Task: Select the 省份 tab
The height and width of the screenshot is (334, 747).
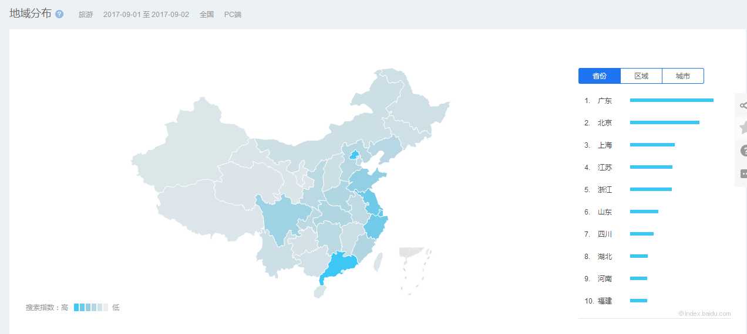Action: pyautogui.click(x=600, y=76)
